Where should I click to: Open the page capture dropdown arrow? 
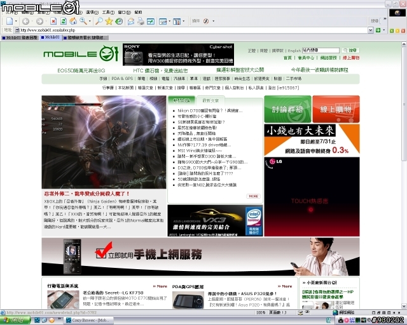coord(170,21)
